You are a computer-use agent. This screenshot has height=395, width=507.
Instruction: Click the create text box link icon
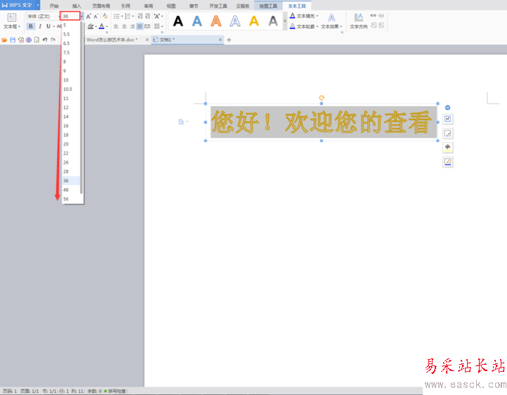coord(373,15)
